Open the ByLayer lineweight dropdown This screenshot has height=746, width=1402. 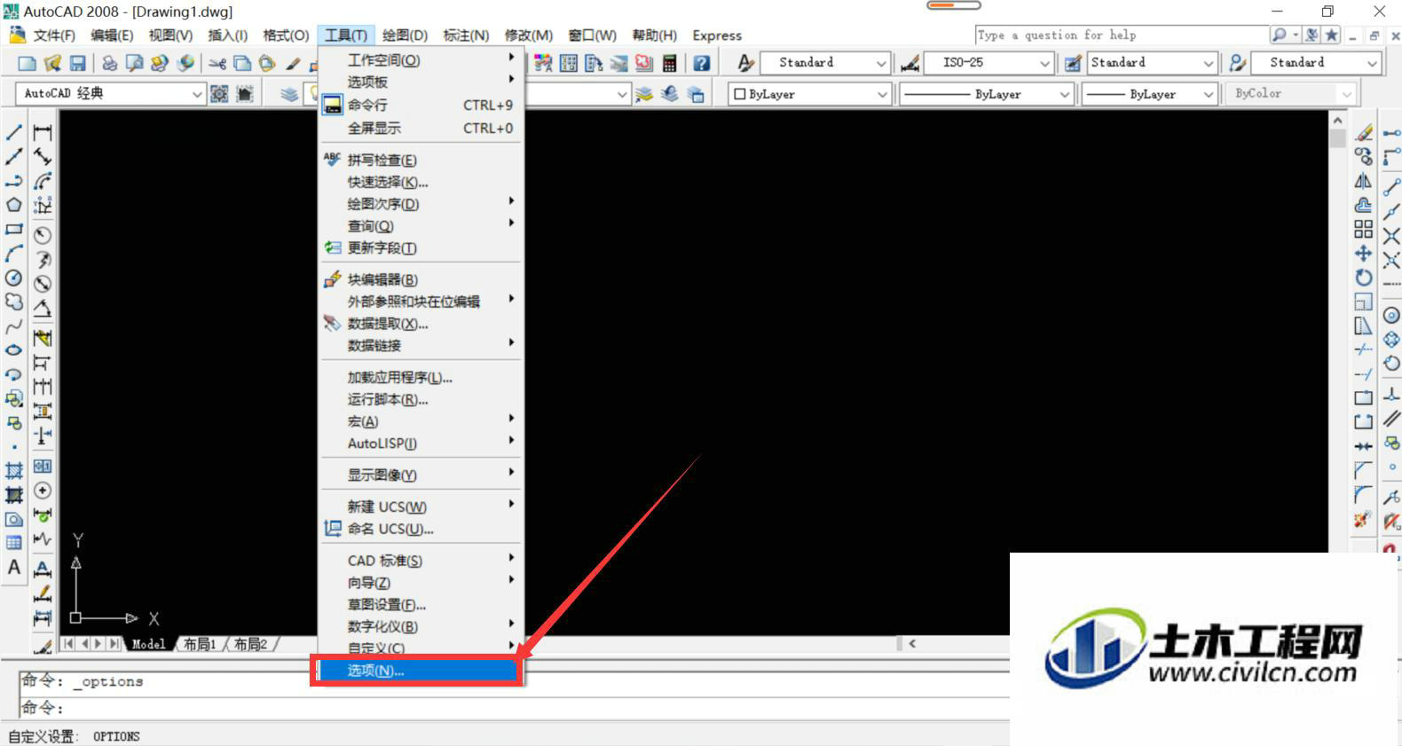click(1149, 94)
